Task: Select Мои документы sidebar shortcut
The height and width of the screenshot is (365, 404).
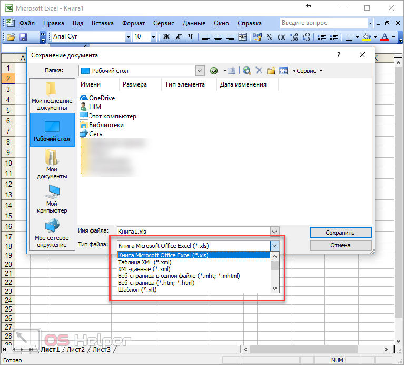Action: pyautogui.click(x=52, y=164)
